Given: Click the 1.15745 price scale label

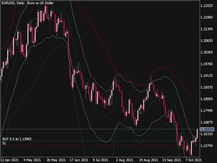Looking at the screenshot, I should (x=207, y=146).
